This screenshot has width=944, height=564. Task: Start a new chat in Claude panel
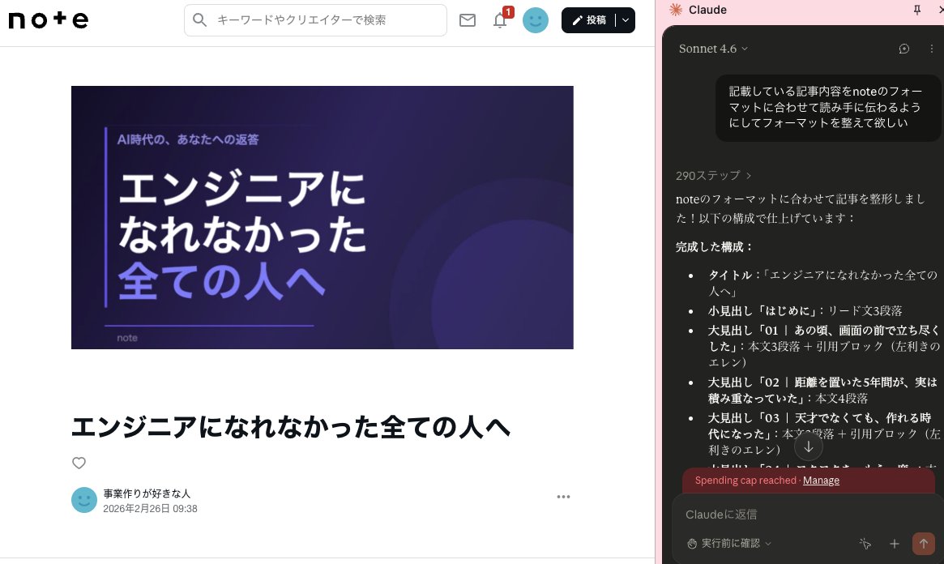tap(903, 49)
